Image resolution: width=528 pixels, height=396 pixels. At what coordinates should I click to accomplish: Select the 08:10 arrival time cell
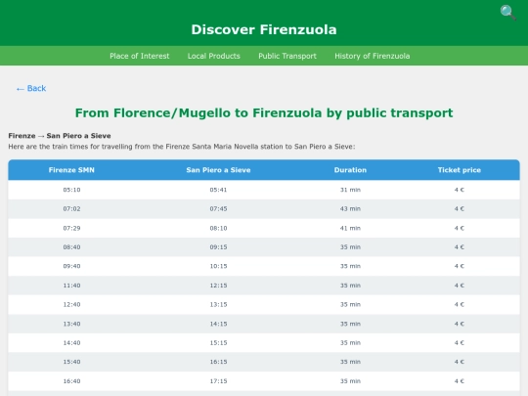pyautogui.click(x=218, y=228)
